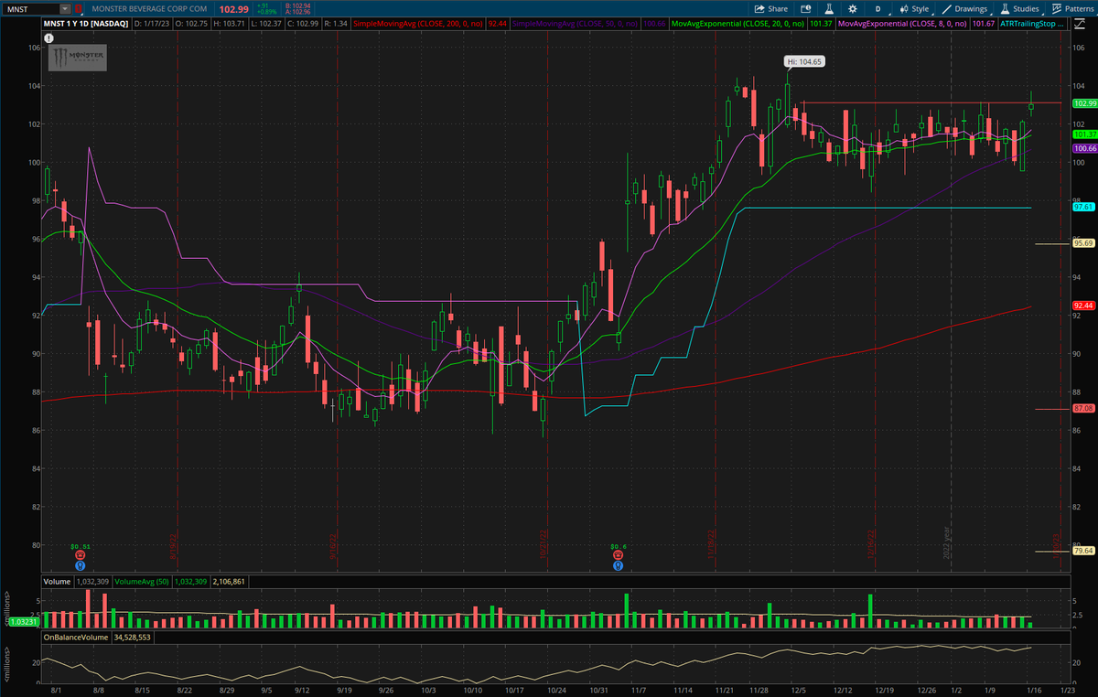Open the Drawings menu

point(964,8)
